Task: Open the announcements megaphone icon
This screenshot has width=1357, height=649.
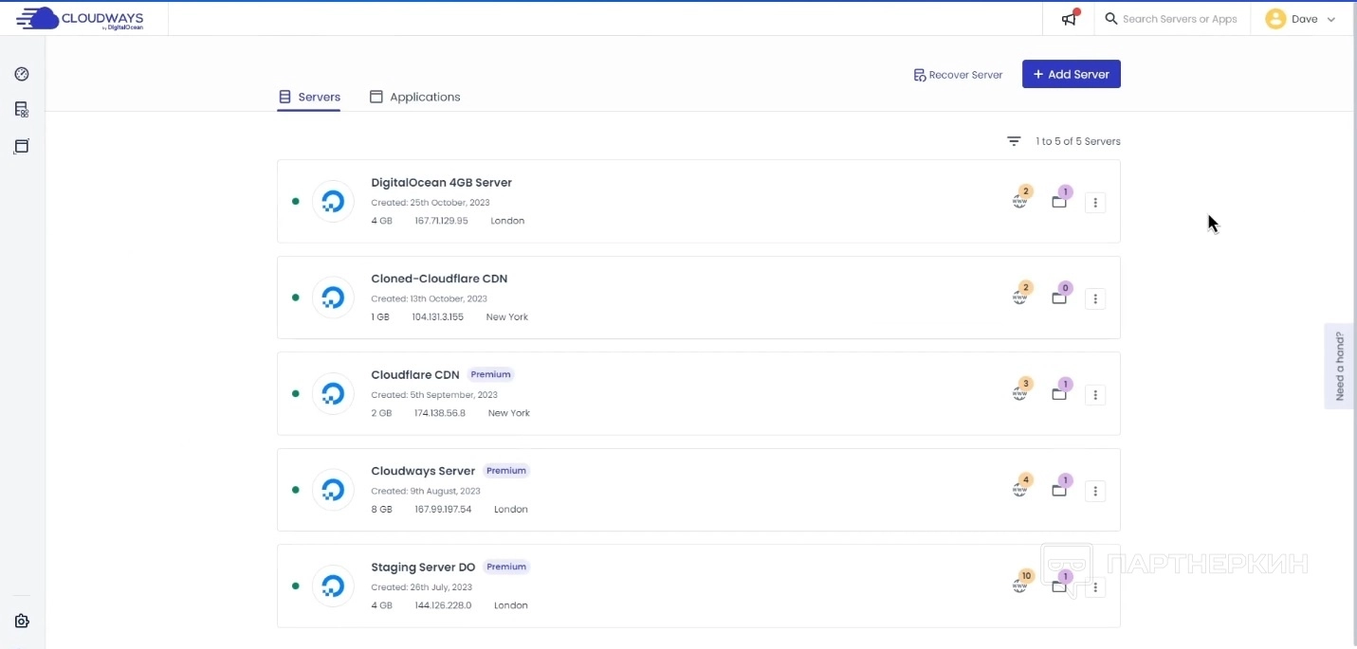Action: 1070,19
